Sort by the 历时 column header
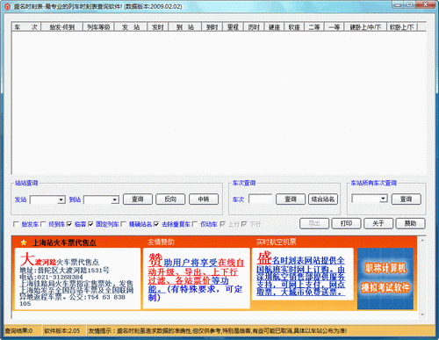Screen dimensions: 439x340 click(254, 27)
